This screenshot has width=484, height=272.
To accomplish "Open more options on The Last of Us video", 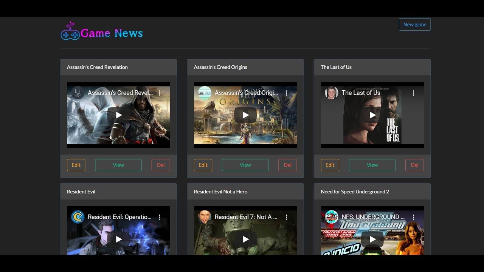I will (x=414, y=93).
